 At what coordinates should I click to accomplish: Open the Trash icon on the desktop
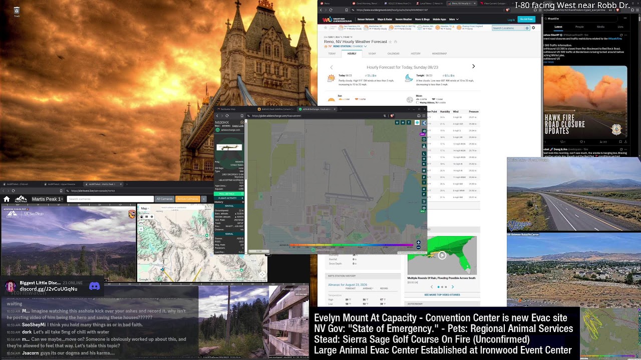(17, 11)
